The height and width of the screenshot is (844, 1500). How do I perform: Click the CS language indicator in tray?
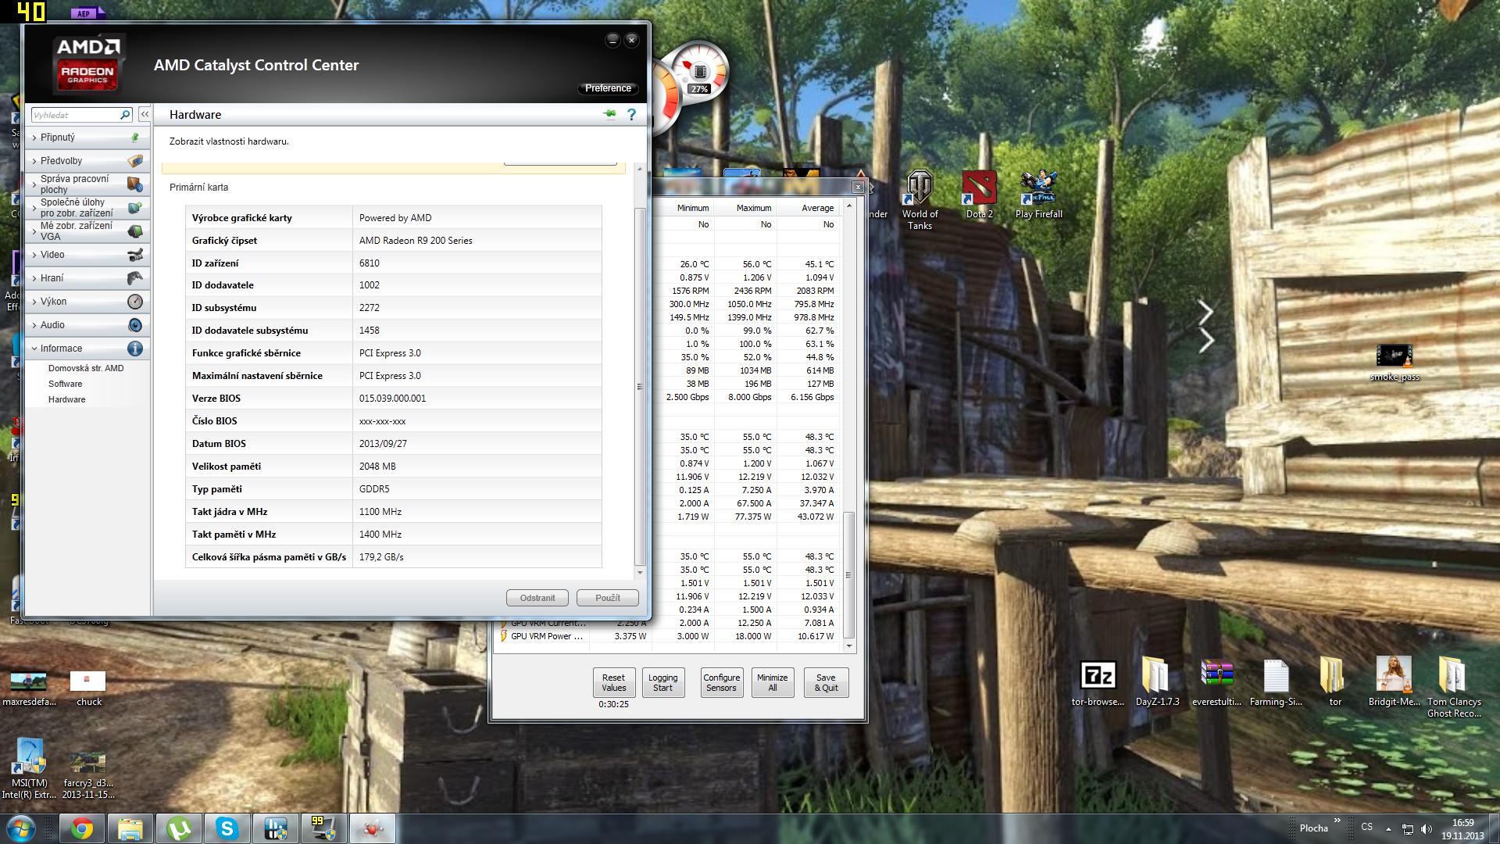click(1366, 827)
